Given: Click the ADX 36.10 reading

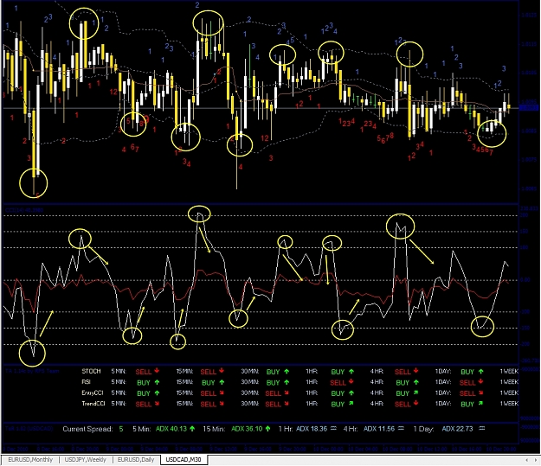Looking at the screenshot, I should pyautogui.click(x=247, y=429).
